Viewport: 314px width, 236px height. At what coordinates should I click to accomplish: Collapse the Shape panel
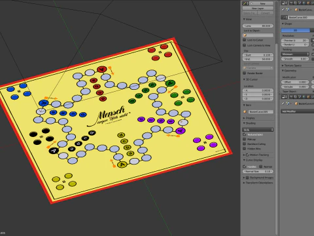[283, 24]
